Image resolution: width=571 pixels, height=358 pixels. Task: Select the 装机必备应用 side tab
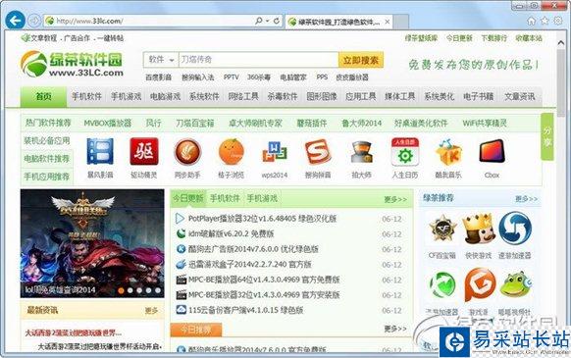47,141
